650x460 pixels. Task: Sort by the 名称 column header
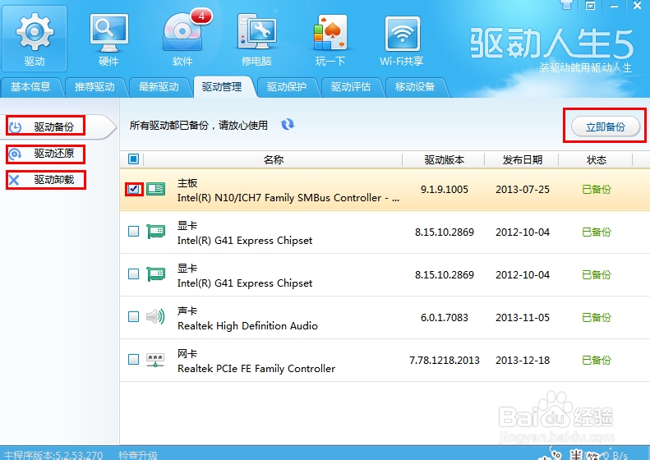[x=273, y=159]
